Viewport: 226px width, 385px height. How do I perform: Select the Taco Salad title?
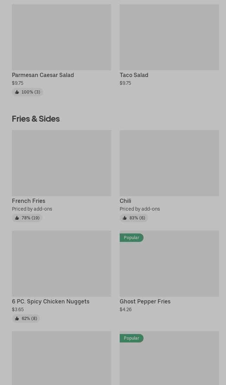pyautogui.click(x=134, y=75)
